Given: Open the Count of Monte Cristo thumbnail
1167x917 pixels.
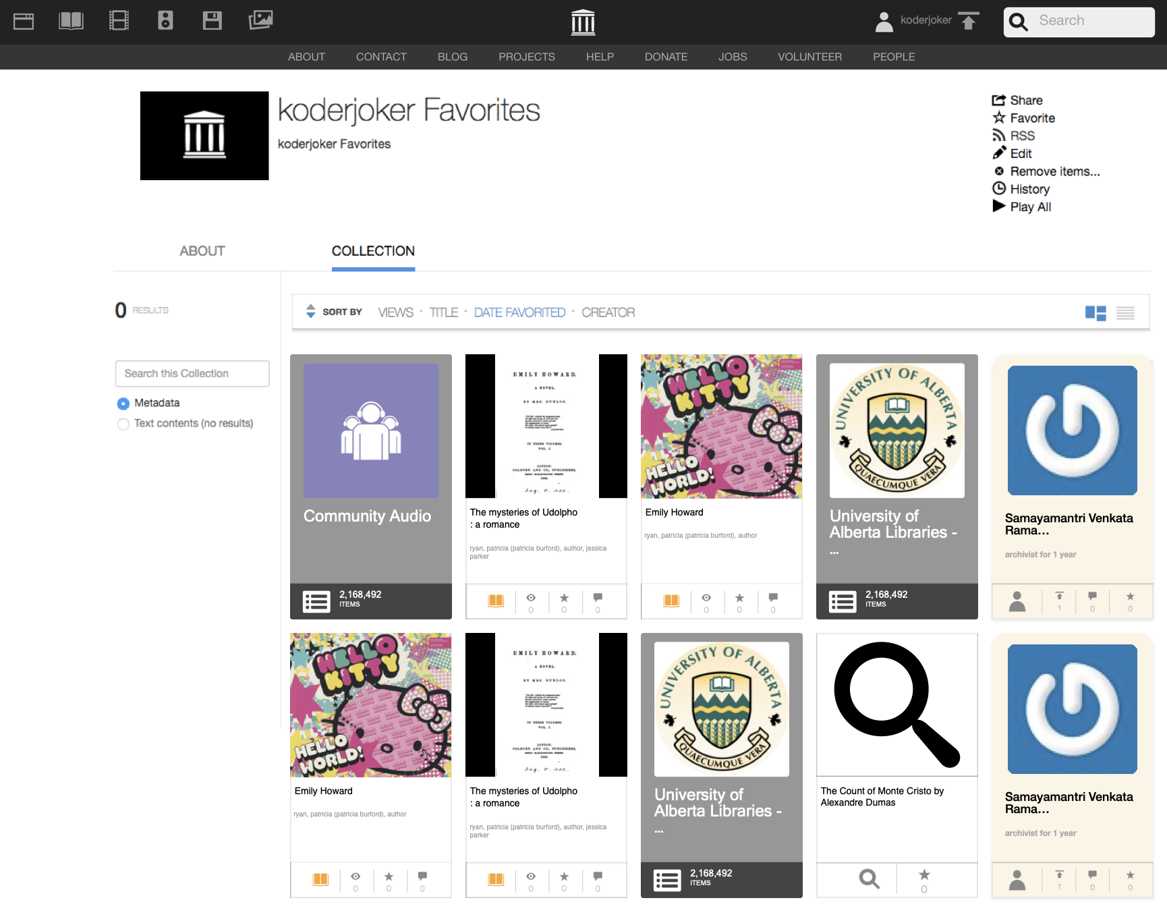Looking at the screenshot, I should tap(897, 705).
